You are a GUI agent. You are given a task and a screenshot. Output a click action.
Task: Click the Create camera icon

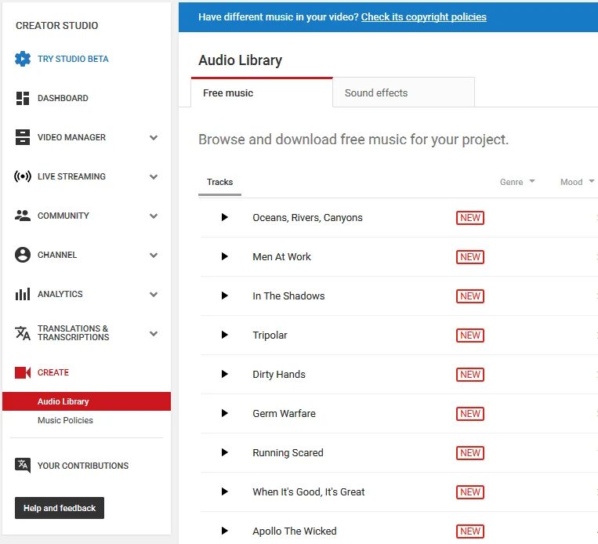(23, 372)
